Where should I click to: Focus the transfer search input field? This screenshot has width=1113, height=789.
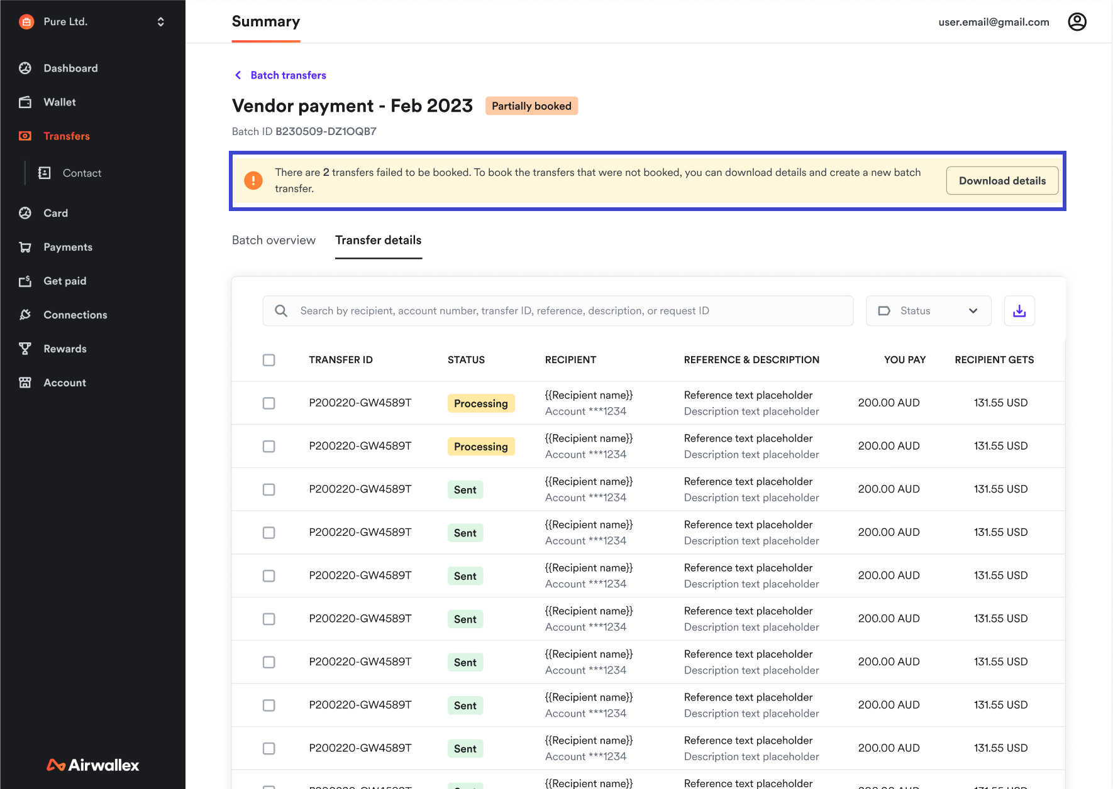tap(558, 311)
